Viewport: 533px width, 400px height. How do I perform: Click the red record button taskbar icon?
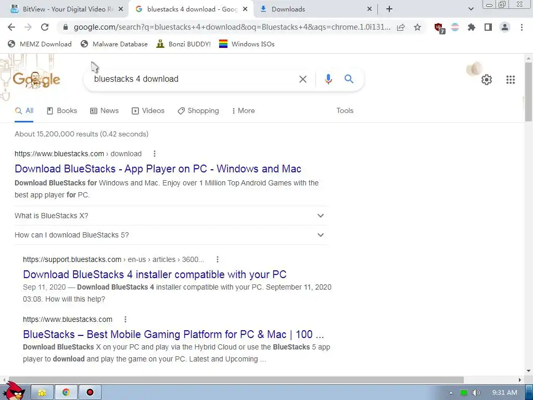point(90,393)
